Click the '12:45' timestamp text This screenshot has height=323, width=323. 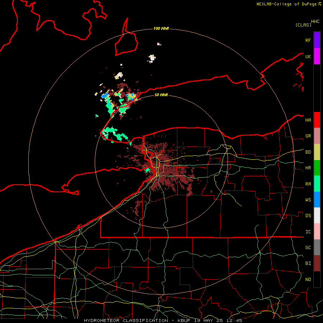coord(235,320)
